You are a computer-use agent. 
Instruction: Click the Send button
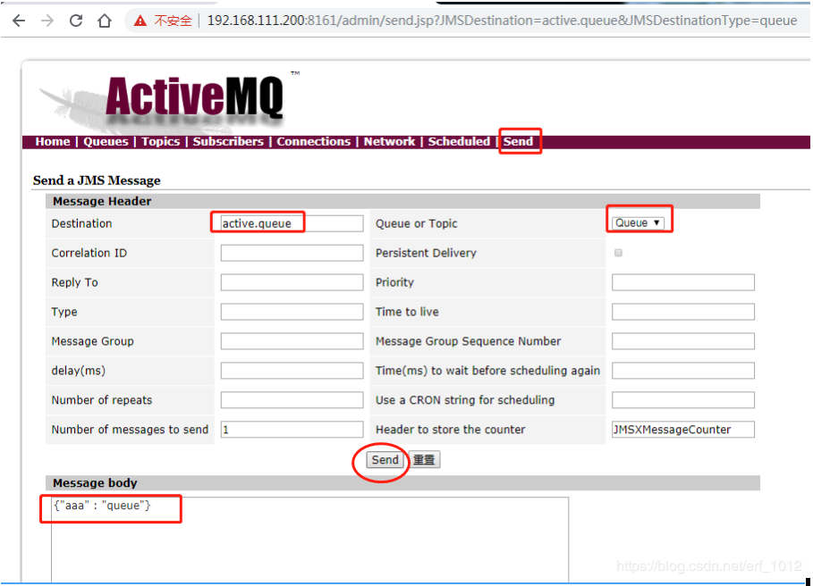click(x=385, y=460)
